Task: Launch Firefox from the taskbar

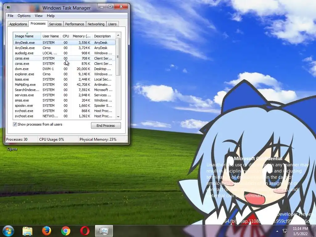Action: coord(47,231)
